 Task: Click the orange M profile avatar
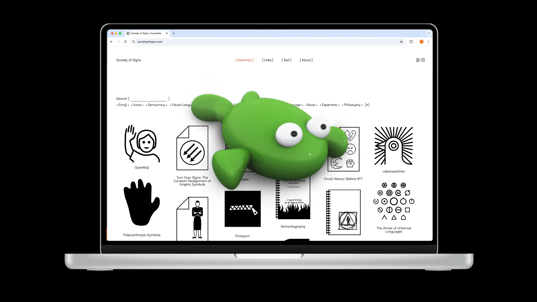(421, 42)
